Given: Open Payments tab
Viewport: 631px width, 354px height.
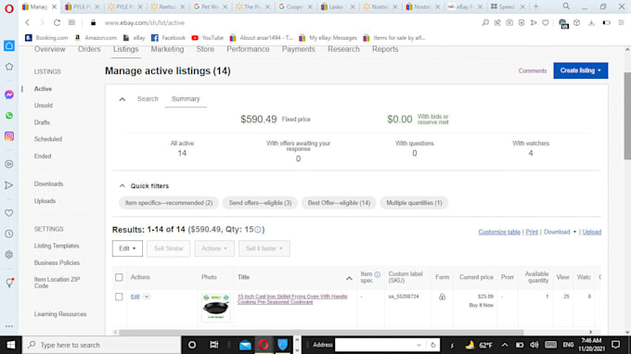Looking at the screenshot, I should 298,49.
